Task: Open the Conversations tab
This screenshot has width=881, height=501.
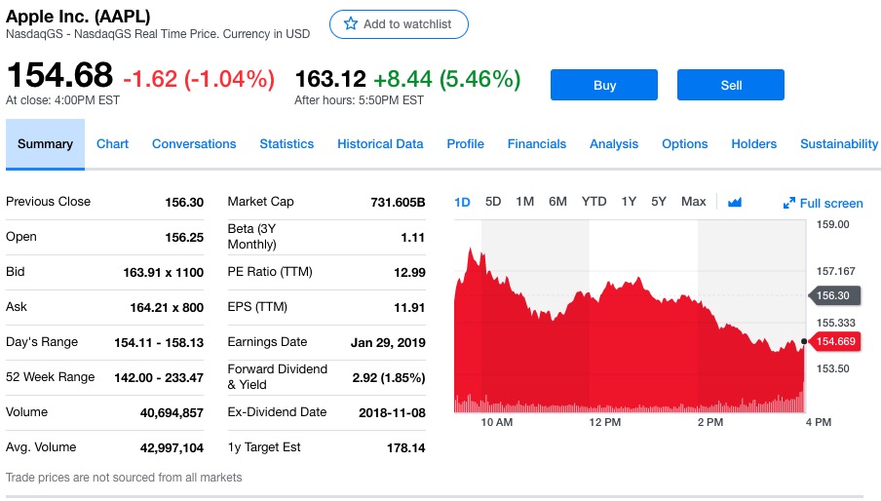Action: pyautogui.click(x=194, y=144)
